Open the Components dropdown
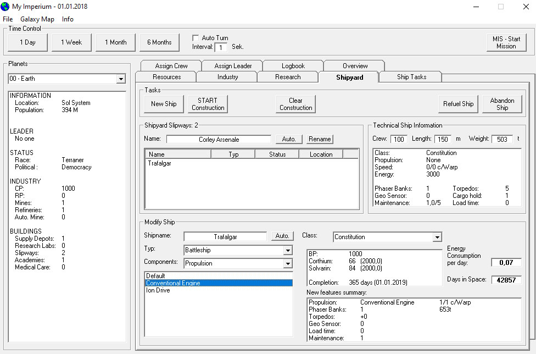 287,264
